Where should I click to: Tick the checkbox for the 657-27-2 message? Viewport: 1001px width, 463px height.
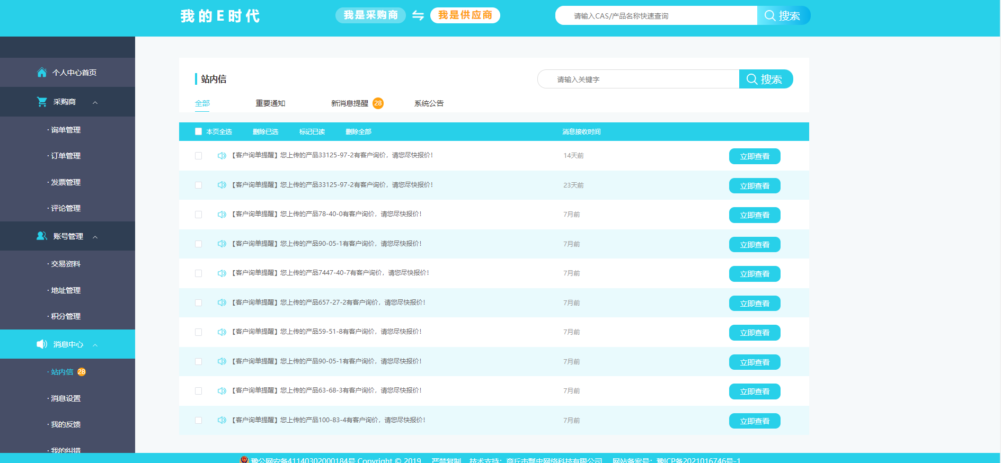point(198,302)
